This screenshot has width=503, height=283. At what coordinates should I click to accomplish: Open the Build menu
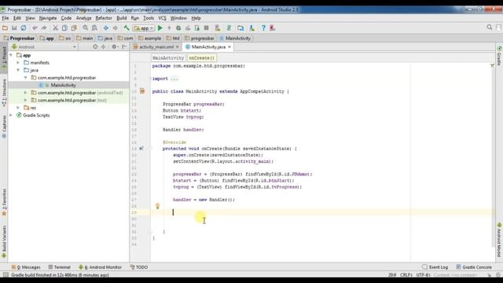(x=122, y=18)
